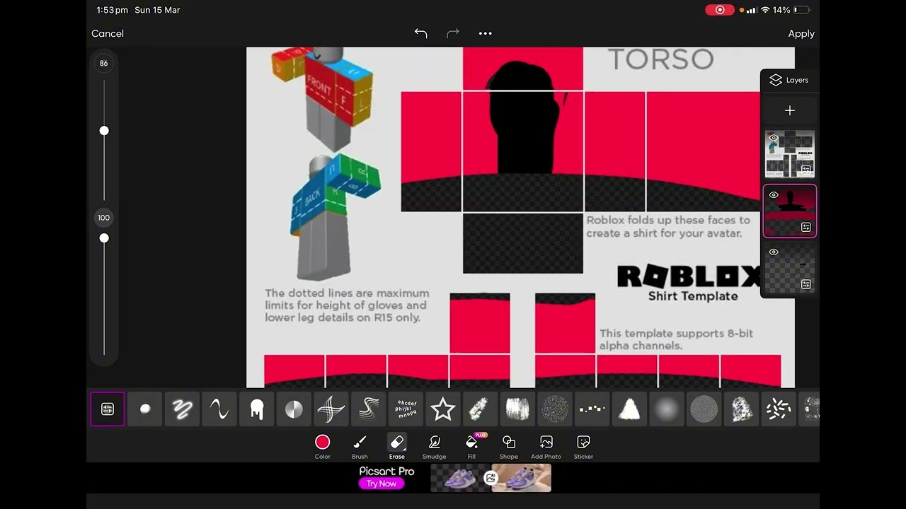Choose the Smudge tool
The width and height of the screenshot is (906, 509).
tap(435, 447)
